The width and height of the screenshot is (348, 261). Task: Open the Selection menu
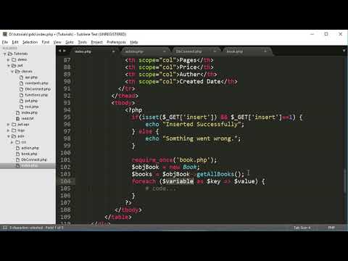[x=30, y=42]
